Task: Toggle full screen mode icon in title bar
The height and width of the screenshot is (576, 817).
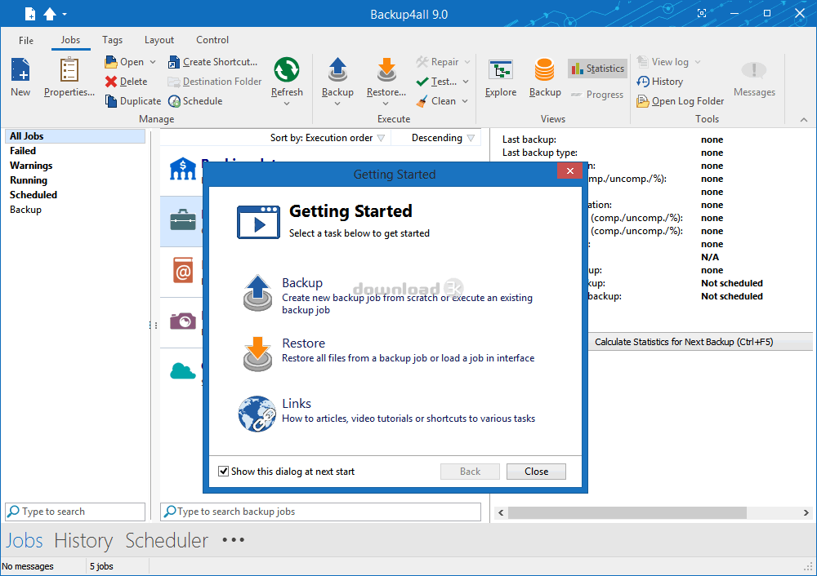Action: coord(702,14)
